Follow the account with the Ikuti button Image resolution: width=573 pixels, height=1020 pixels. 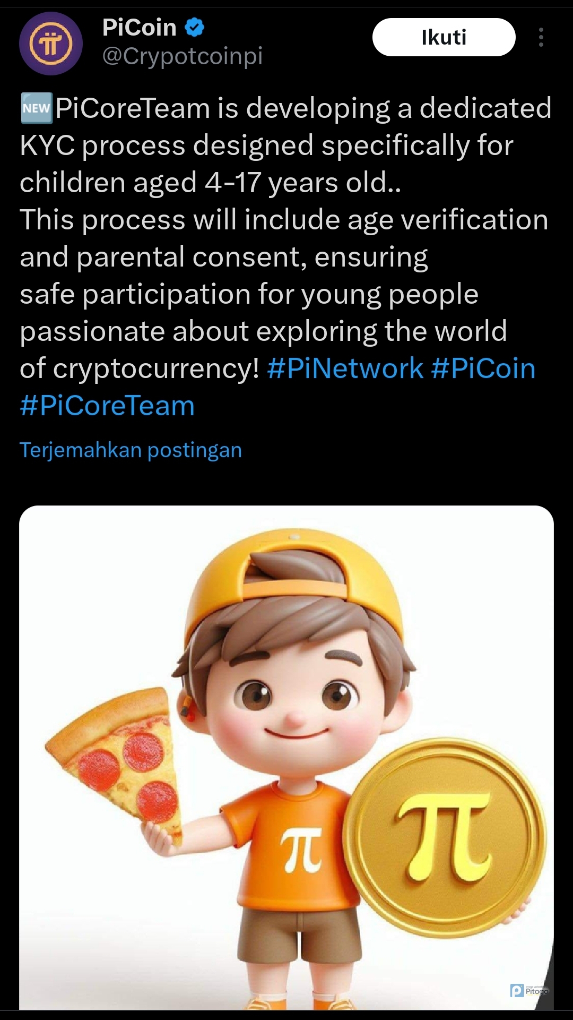444,37
